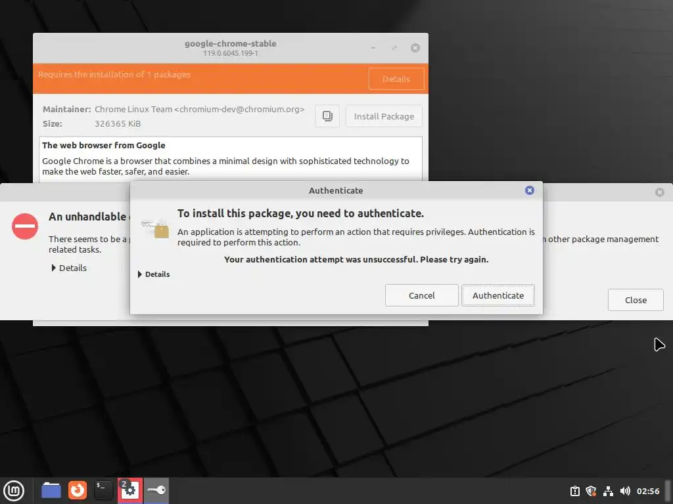Minimize the google-chrome-stable package window

(x=373, y=48)
